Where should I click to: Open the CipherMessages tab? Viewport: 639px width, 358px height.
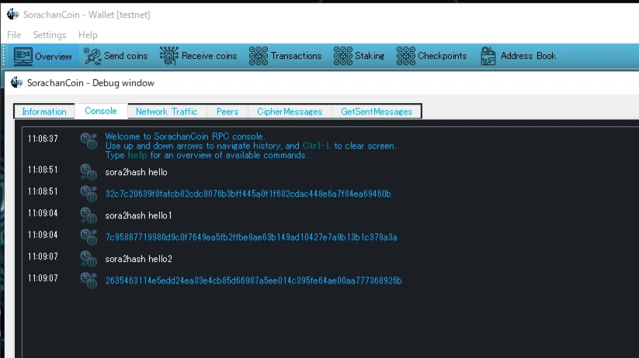[x=290, y=112]
